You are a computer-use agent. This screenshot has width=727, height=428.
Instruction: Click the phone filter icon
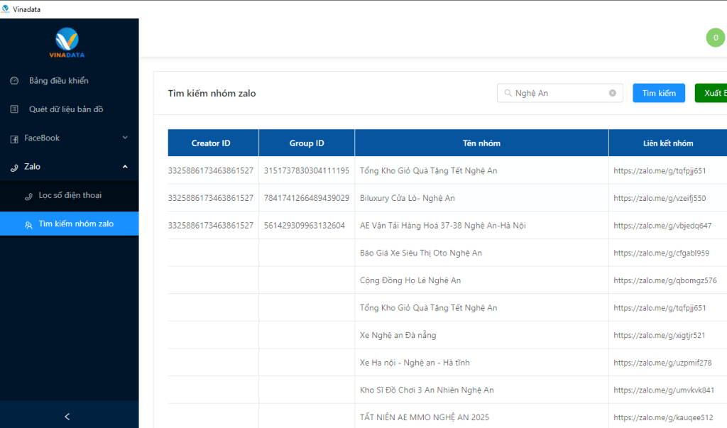coord(28,195)
